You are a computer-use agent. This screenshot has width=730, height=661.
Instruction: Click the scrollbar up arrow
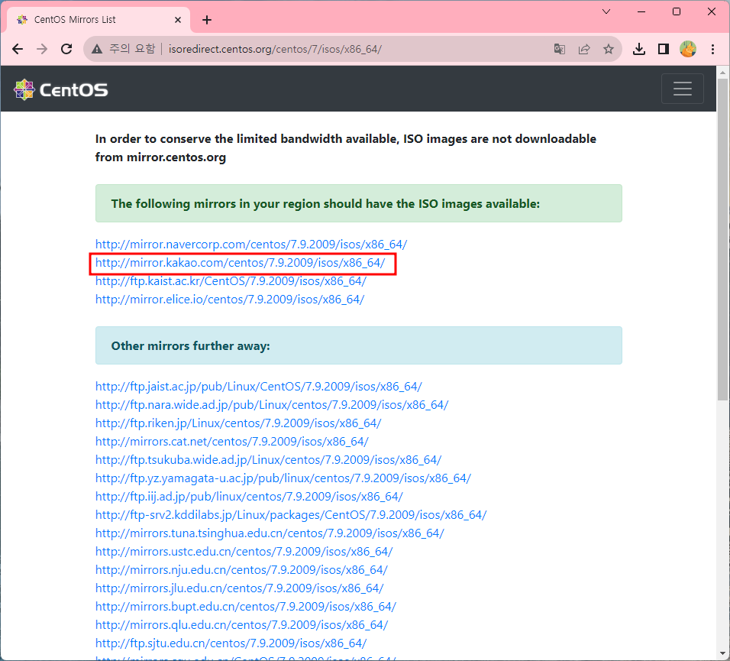tap(722, 73)
